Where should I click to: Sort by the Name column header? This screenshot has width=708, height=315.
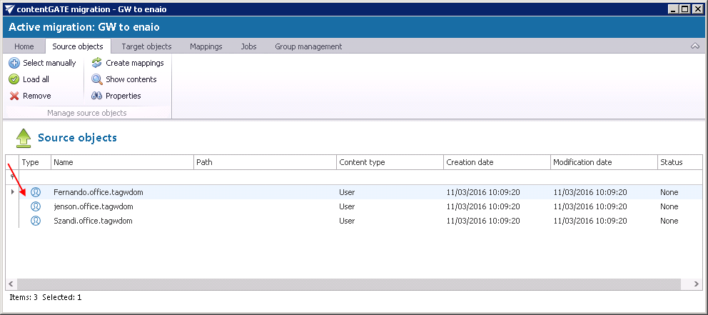(x=122, y=162)
